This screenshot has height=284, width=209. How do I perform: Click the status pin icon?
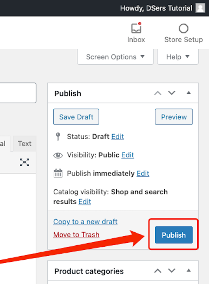[x=58, y=136]
